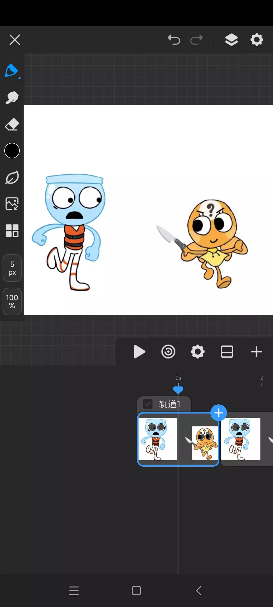Select the second frame thumbnail
Screen dimensions: 273x607
click(247, 439)
